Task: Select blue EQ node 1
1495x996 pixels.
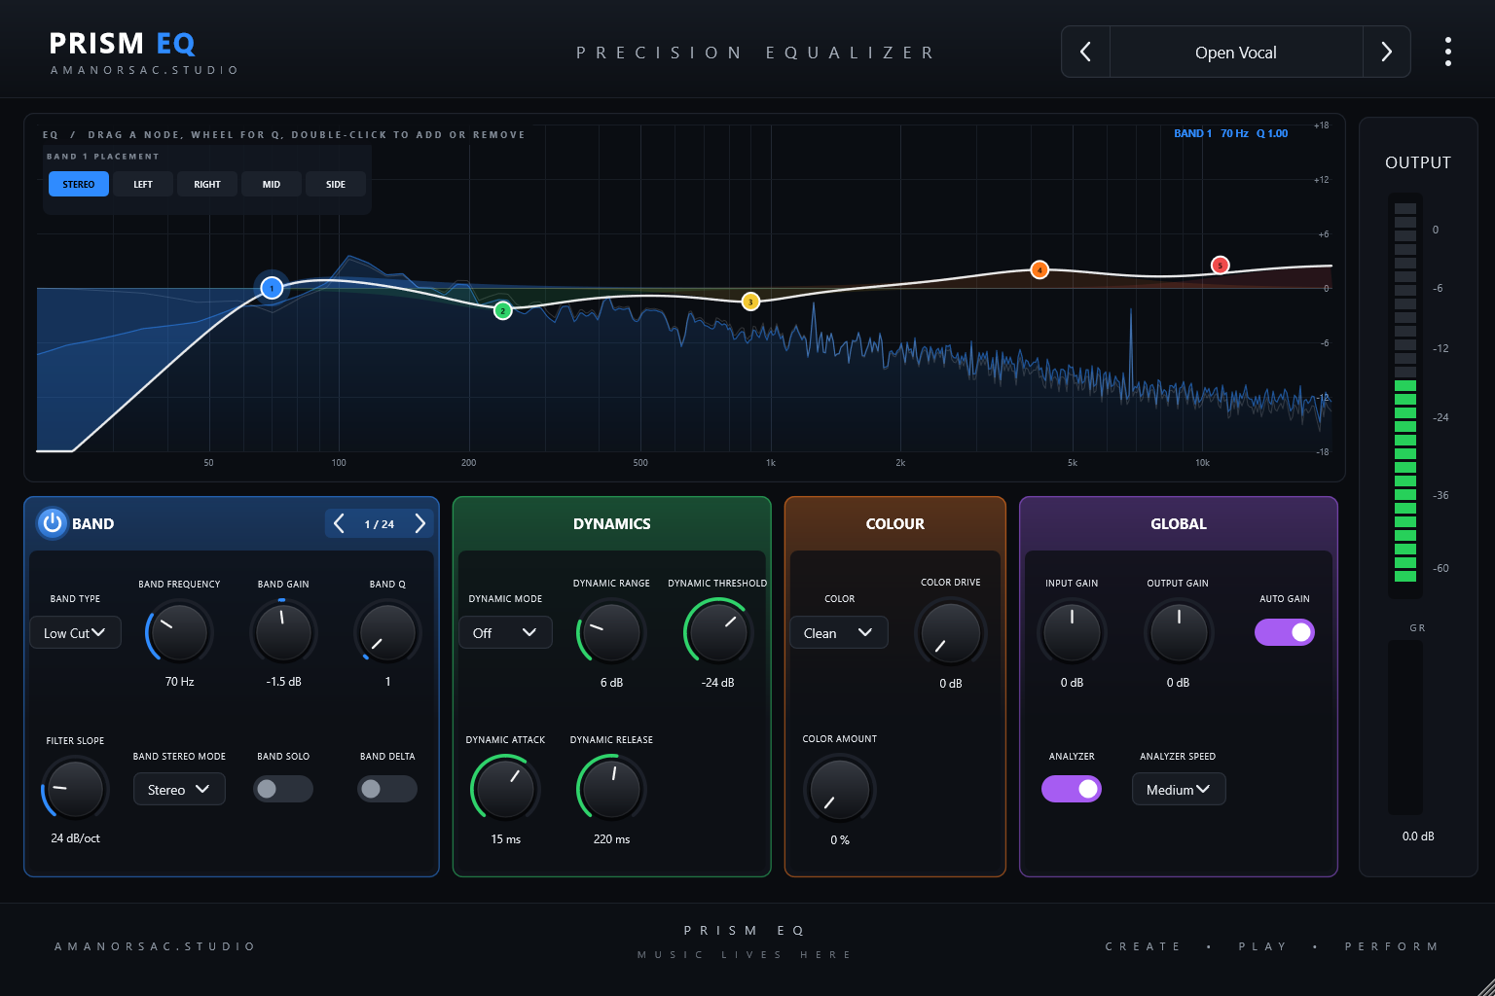Action: click(272, 288)
